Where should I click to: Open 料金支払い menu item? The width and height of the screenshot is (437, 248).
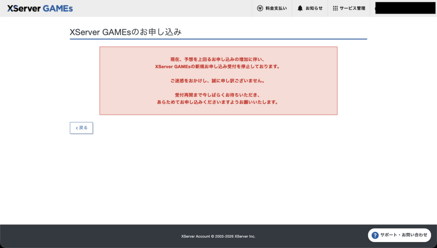point(272,9)
